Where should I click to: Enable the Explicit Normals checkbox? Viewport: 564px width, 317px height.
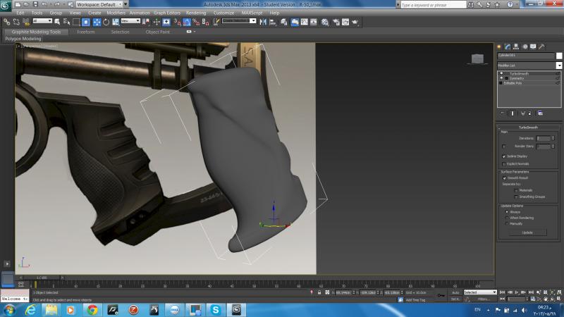tap(504, 164)
